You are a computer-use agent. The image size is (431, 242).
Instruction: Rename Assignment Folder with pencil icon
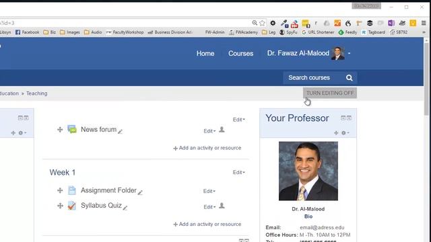(x=140, y=193)
